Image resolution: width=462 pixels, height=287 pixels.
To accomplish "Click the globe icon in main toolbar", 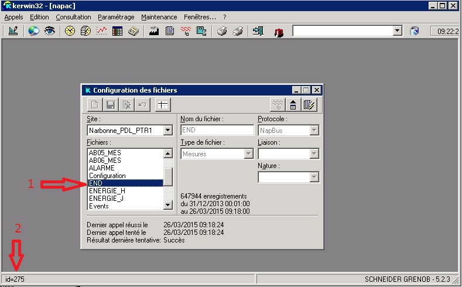I will tap(33, 31).
